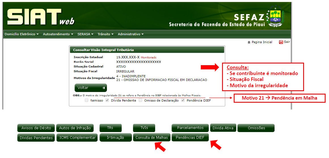Click the Consultar Visão Integral Tributária header
Viewport: 329px width, 158px height.
coord(147,50)
